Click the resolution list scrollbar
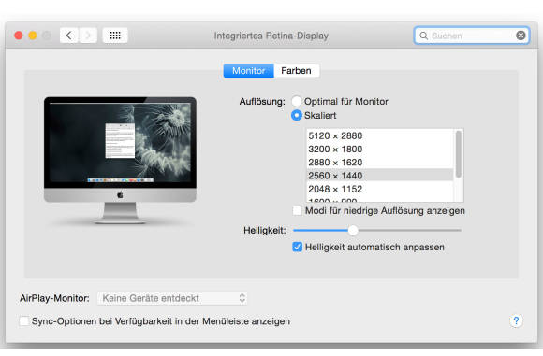 458,154
